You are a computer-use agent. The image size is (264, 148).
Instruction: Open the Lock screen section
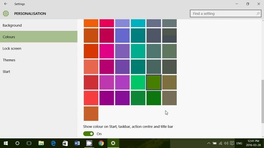point(39,49)
